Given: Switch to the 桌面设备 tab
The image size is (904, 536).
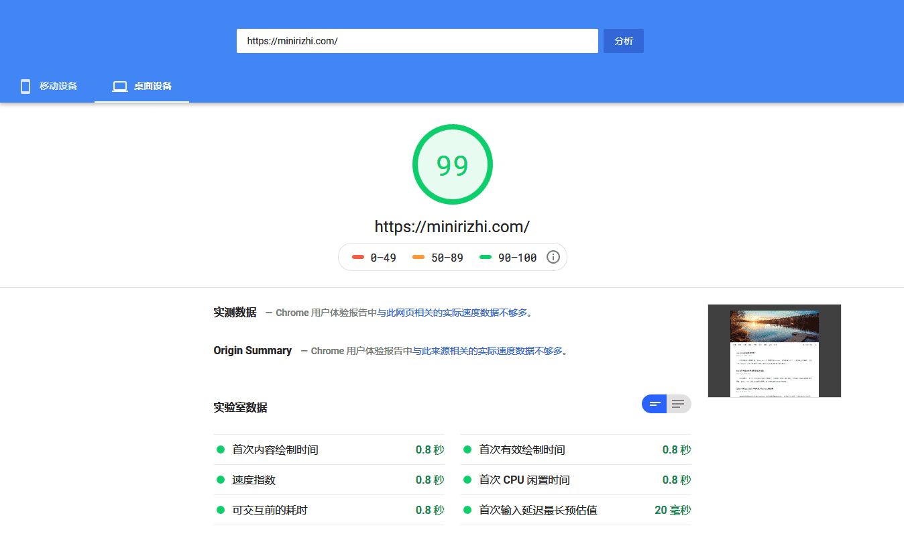Looking at the screenshot, I should click(142, 87).
